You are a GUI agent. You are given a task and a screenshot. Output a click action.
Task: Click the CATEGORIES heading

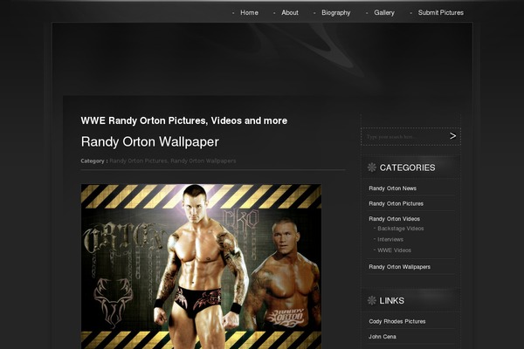(407, 168)
